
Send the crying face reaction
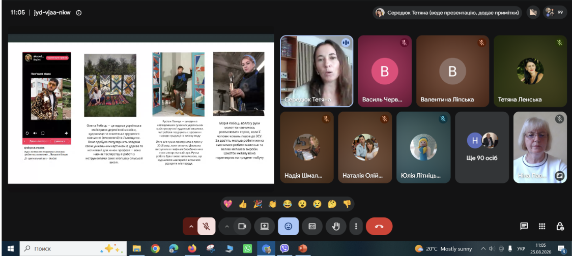(317, 204)
